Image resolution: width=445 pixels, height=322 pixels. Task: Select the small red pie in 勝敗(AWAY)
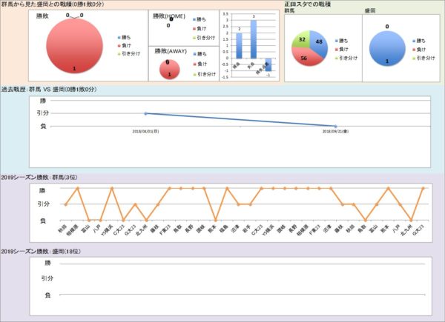[170, 69]
